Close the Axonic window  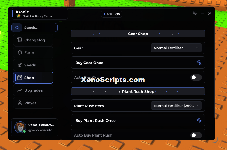pyautogui.click(x=210, y=13)
